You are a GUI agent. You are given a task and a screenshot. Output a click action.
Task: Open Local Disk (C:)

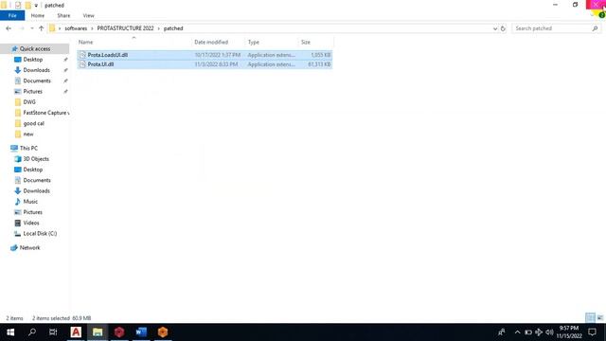40,234
